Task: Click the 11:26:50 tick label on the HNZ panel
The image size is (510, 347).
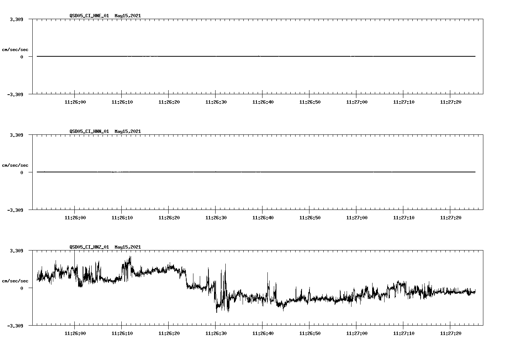Action: 310,333
